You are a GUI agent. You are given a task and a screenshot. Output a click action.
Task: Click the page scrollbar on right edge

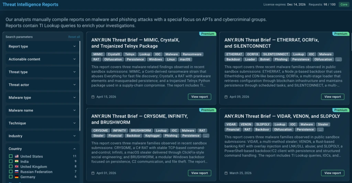pyautogui.click(x=351, y=42)
